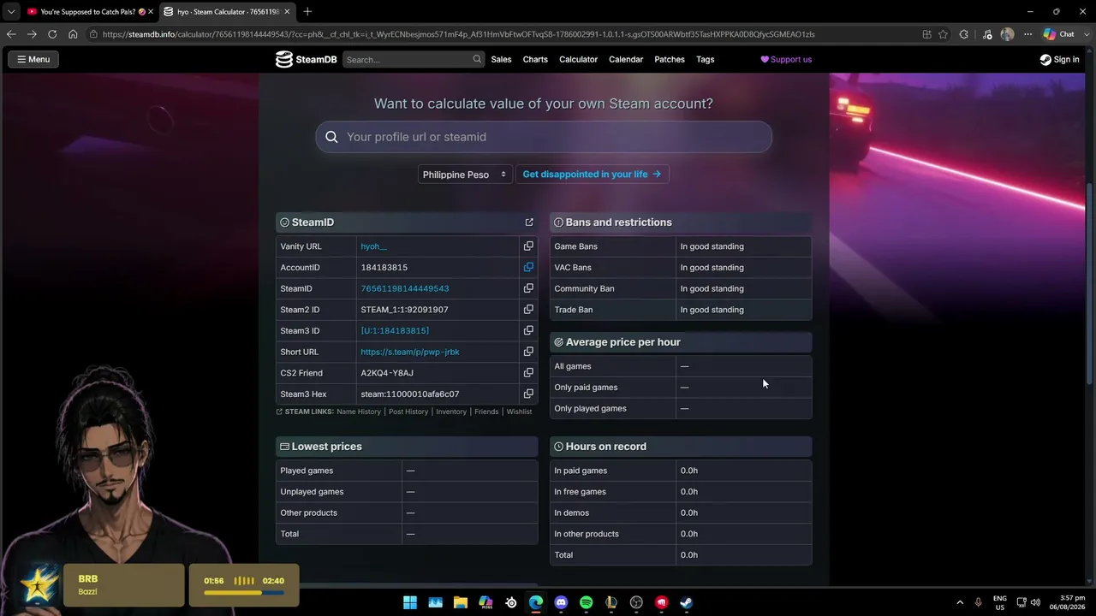Open the browser home page

(73, 34)
